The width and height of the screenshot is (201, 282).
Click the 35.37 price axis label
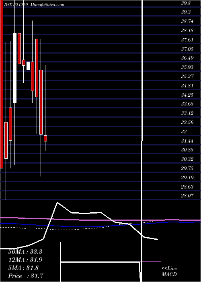pos(187,76)
